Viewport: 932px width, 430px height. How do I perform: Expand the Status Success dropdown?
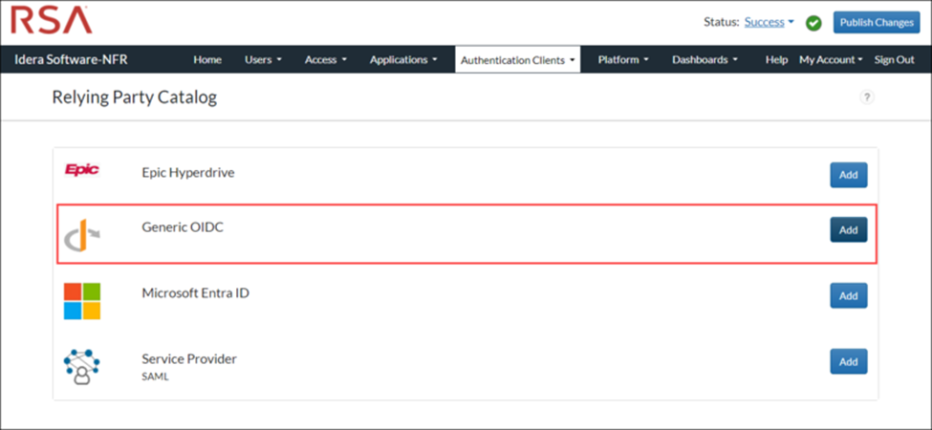(769, 22)
